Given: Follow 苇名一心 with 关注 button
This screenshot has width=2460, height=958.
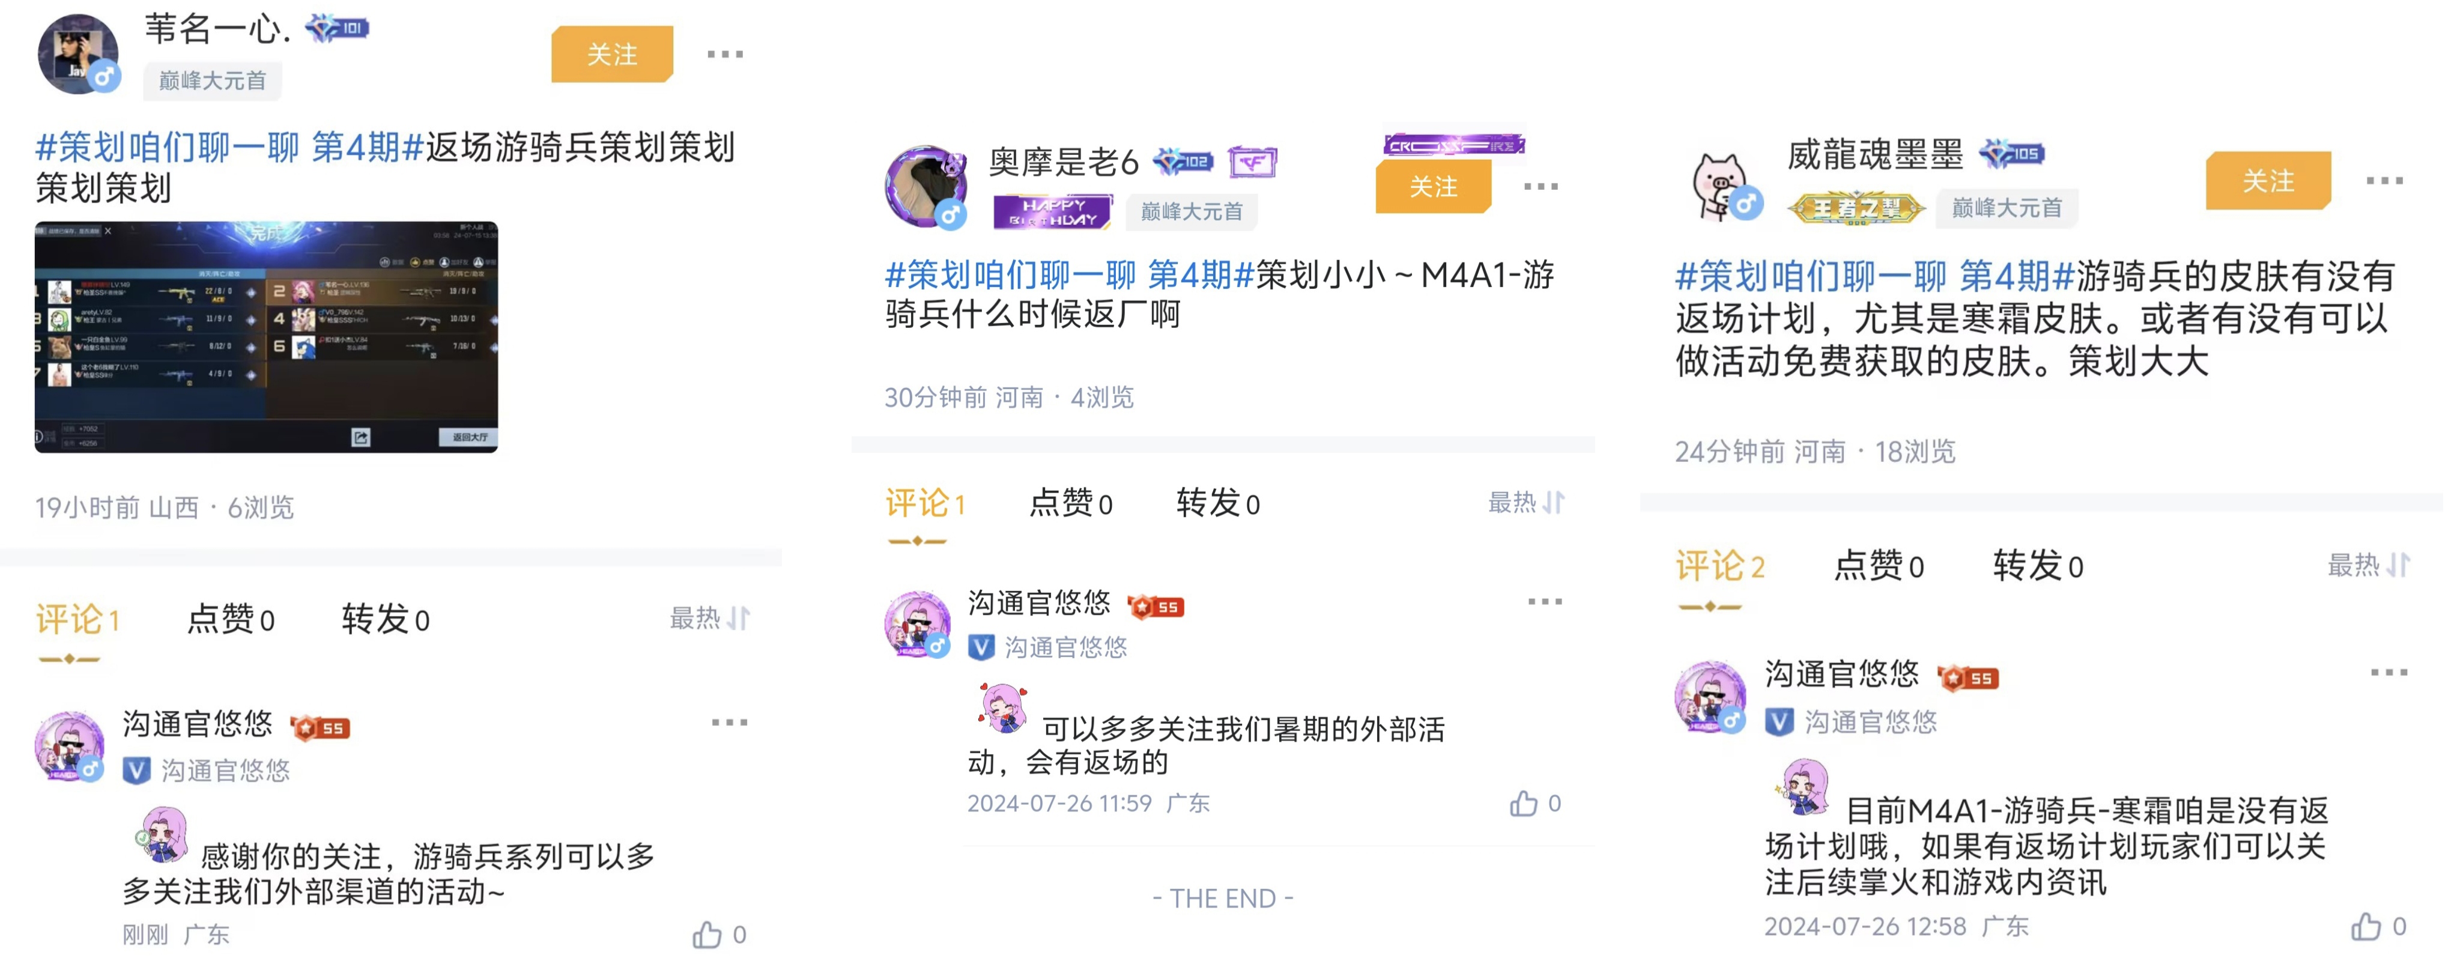Looking at the screenshot, I should point(612,53).
